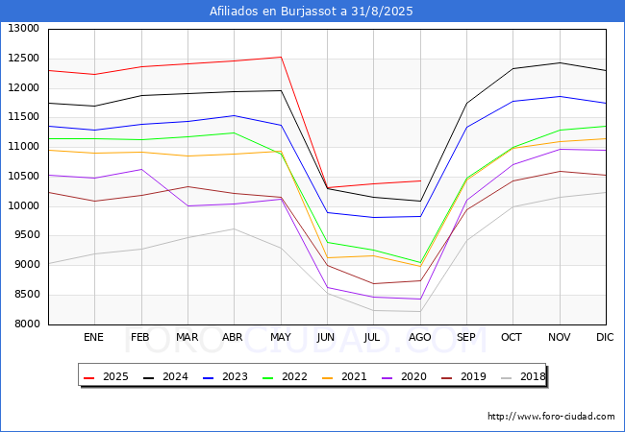This screenshot has height=432, width=625.
Task: Click the 2018 gray line low point at AGO
Action: [x=420, y=311]
